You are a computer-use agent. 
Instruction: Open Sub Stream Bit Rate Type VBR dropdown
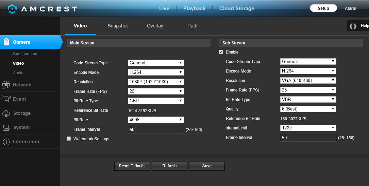pyautogui.click(x=308, y=100)
